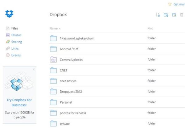Image resolution: width=185 pixels, height=128 pixels.
Task: Open Files in the sidebar
Action: click(x=14, y=28)
